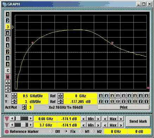The image size is (154, 138).
Task: Click the first Y toggle box
Action: click(101, 101)
